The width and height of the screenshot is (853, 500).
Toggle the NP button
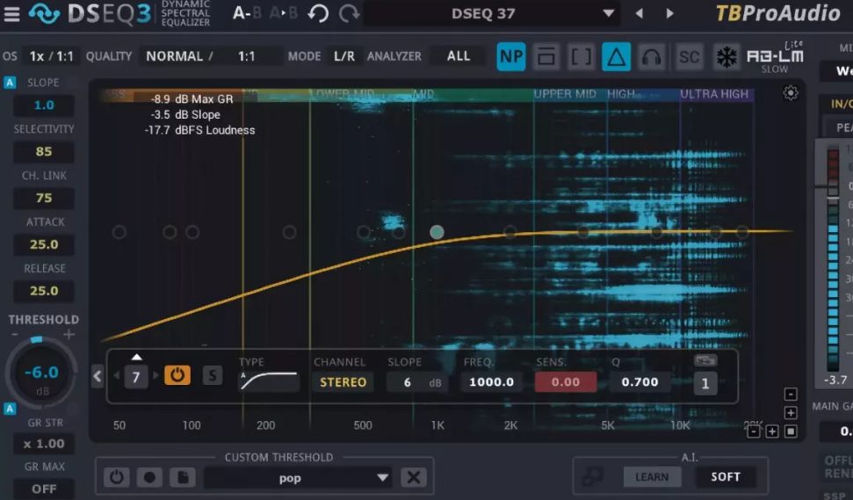point(511,56)
